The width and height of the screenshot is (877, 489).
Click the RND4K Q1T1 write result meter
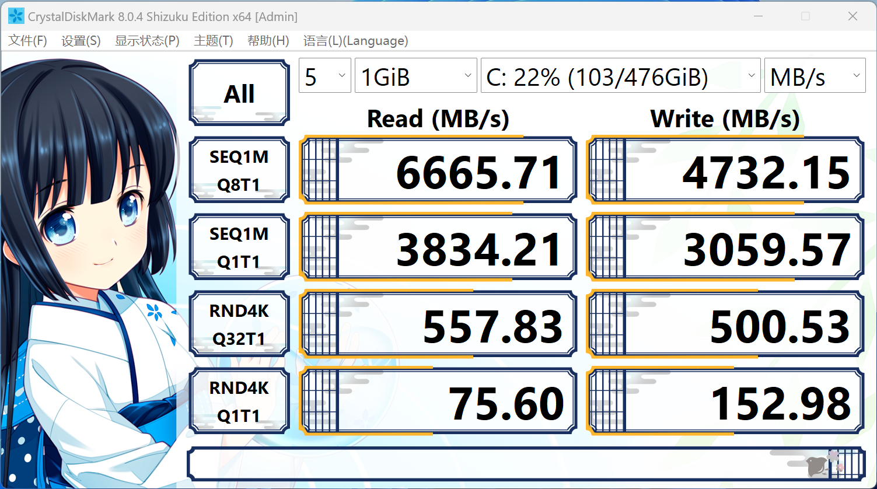725,401
